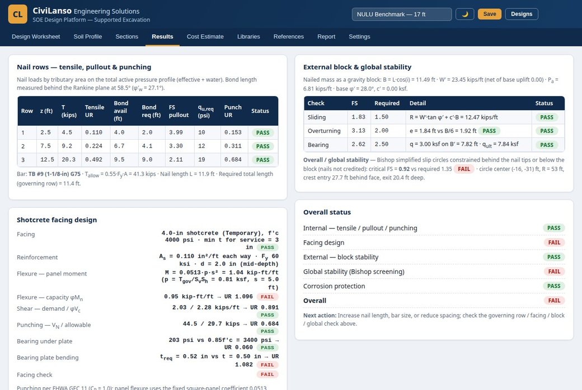The height and width of the screenshot is (390, 582).
Task: Click the Bearing row required value 2.50
Action: pos(382,145)
